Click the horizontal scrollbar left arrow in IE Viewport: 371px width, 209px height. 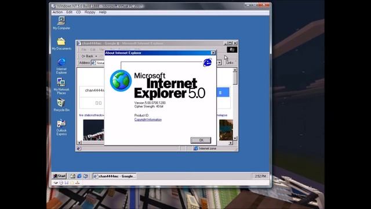79,143
